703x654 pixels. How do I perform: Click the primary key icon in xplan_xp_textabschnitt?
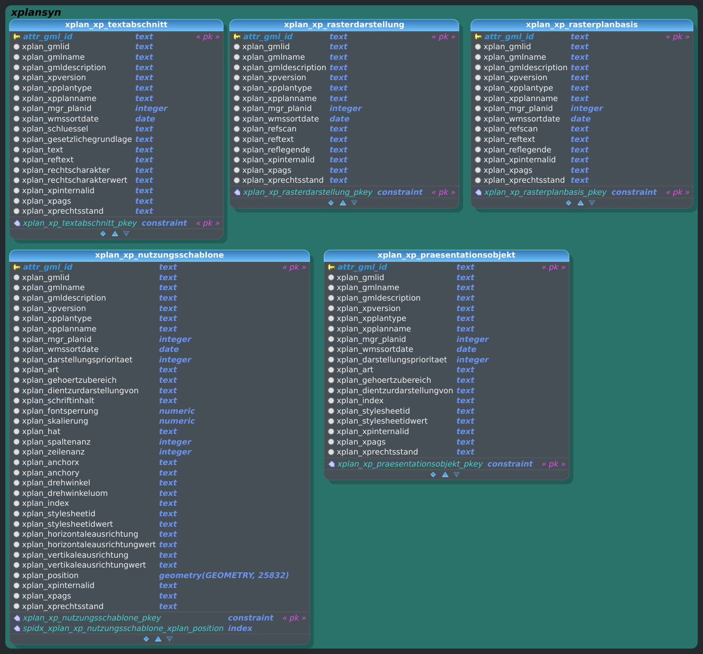[x=17, y=37]
